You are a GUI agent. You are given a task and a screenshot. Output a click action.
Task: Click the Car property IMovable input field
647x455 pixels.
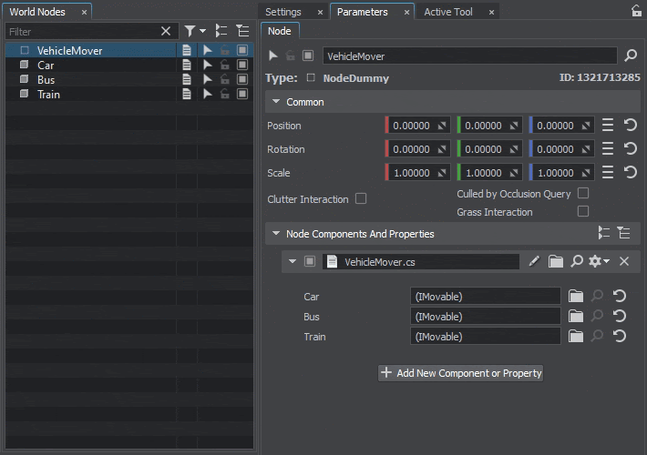point(485,297)
